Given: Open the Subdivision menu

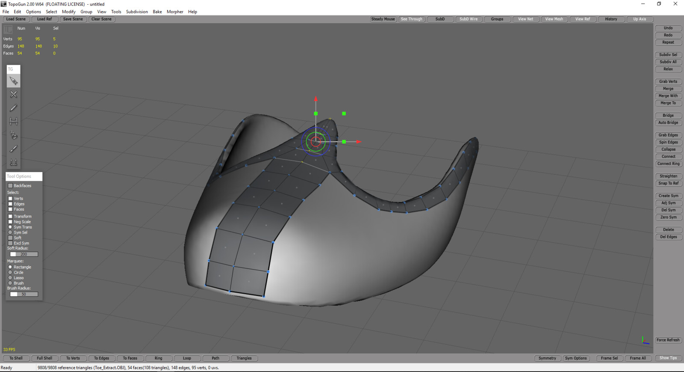Looking at the screenshot, I should point(137,12).
